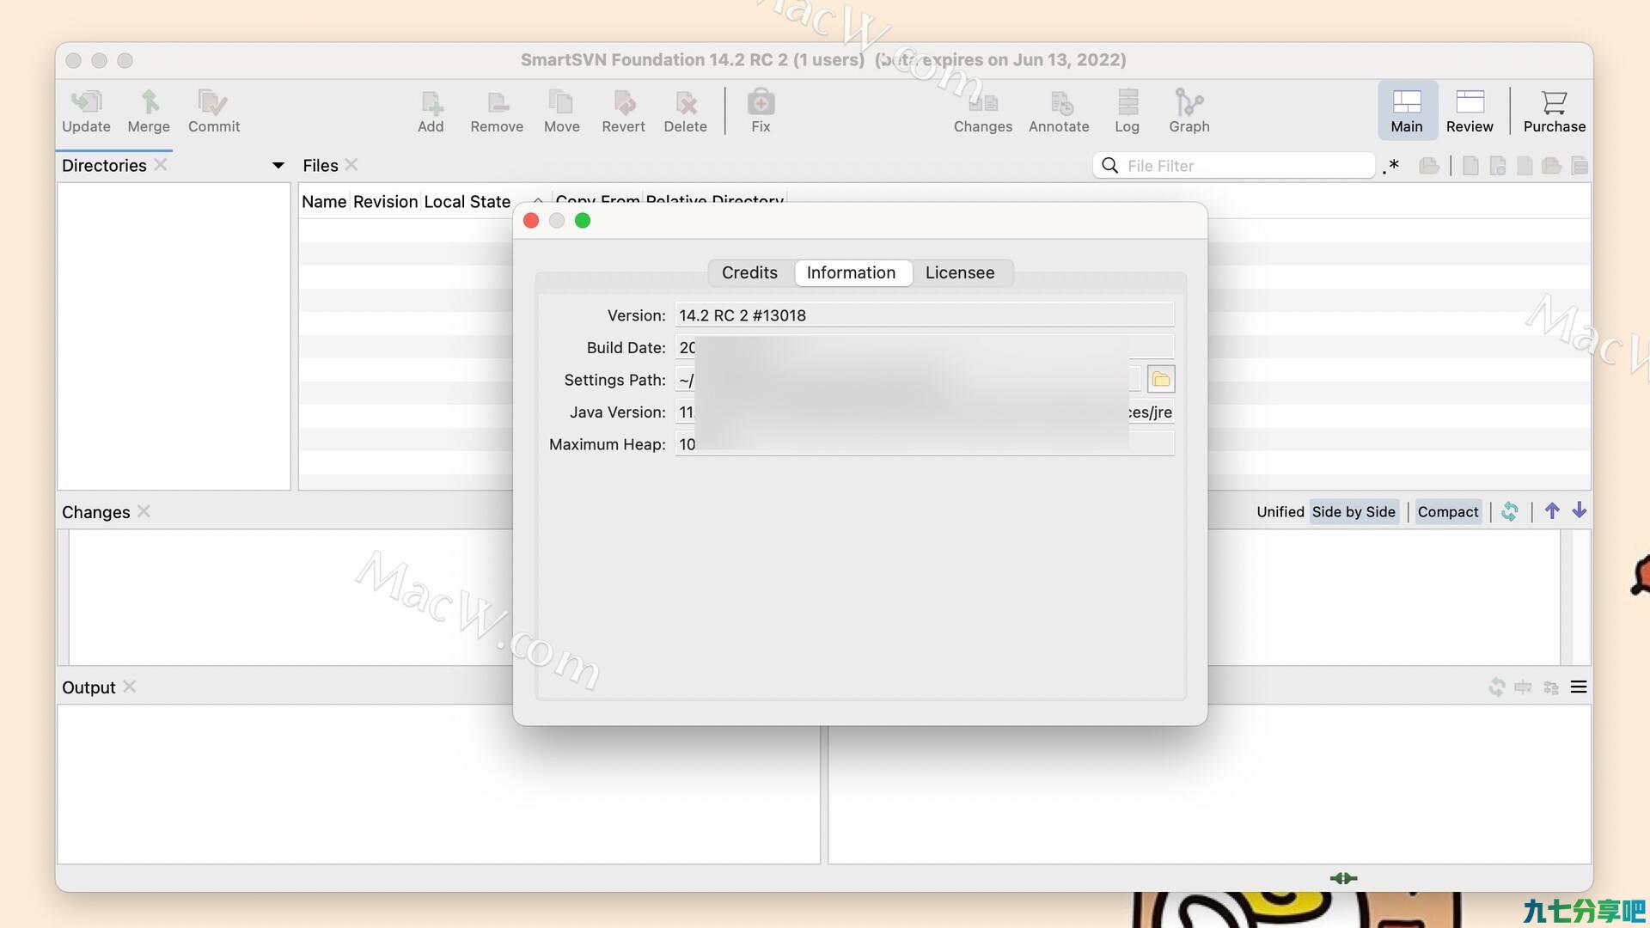The height and width of the screenshot is (928, 1650).
Task: Close the About dialog red button
Action: click(531, 221)
